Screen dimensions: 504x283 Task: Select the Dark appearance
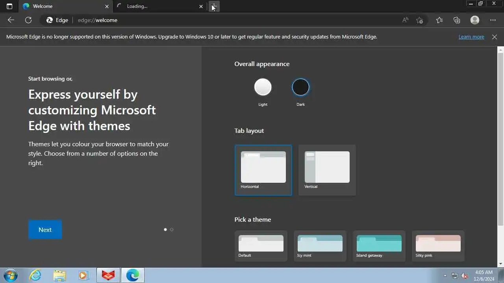tap(300, 87)
